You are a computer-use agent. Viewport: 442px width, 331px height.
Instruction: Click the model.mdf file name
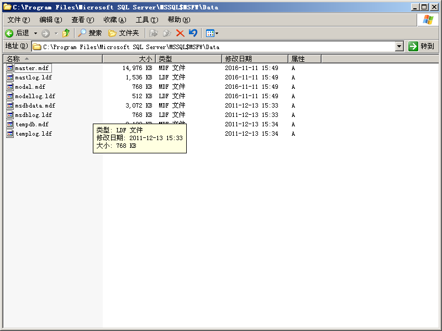(30, 87)
